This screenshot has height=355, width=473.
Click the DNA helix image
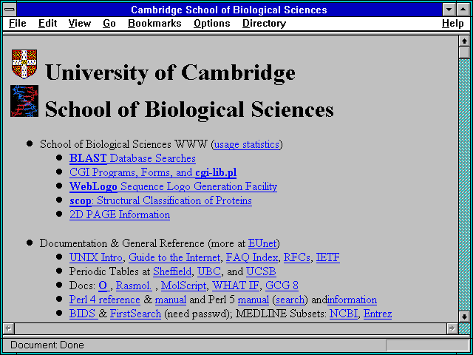coord(24,101)
